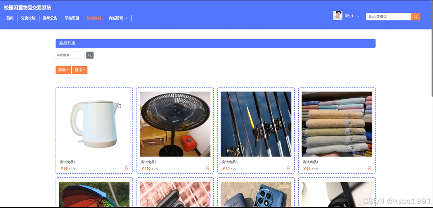Click cart icon for 测试商品2
Screen dimensions: 433x208
(x=207, y=168)
